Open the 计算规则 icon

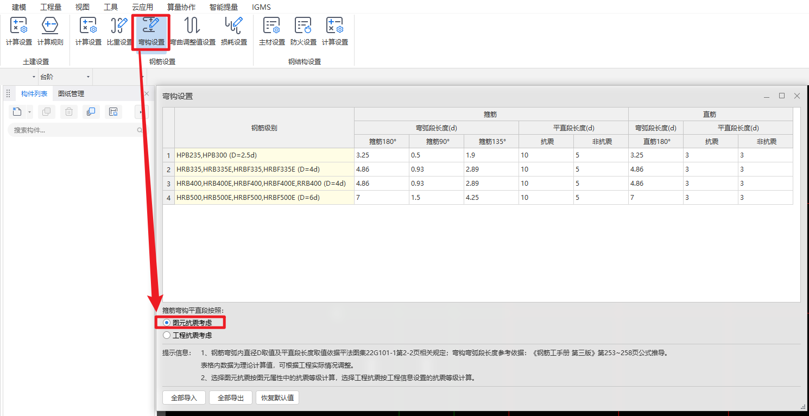pos(50,31)
